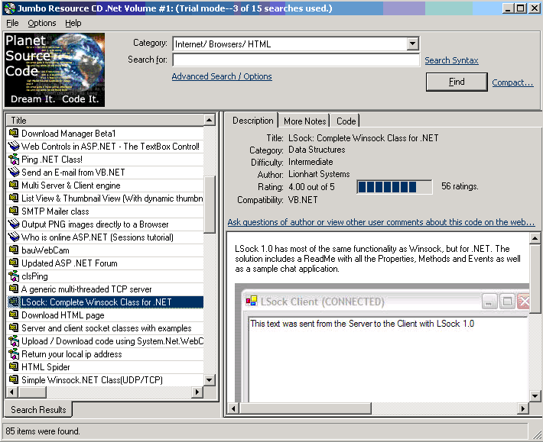The height and width of the screenshot is (442, 543).
Task: Select the Ping .NET Class! entry
Action: (106, 160)
